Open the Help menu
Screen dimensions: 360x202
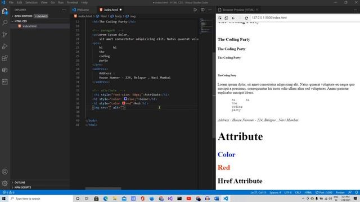pyautogui.click(x=84, y=2)
